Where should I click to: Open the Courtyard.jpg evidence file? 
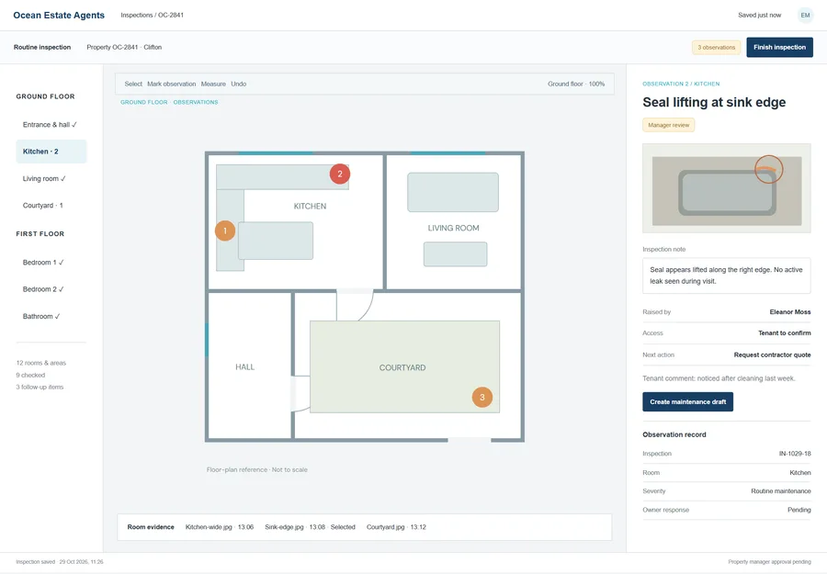pyautogui.click(x=396, y=527)
